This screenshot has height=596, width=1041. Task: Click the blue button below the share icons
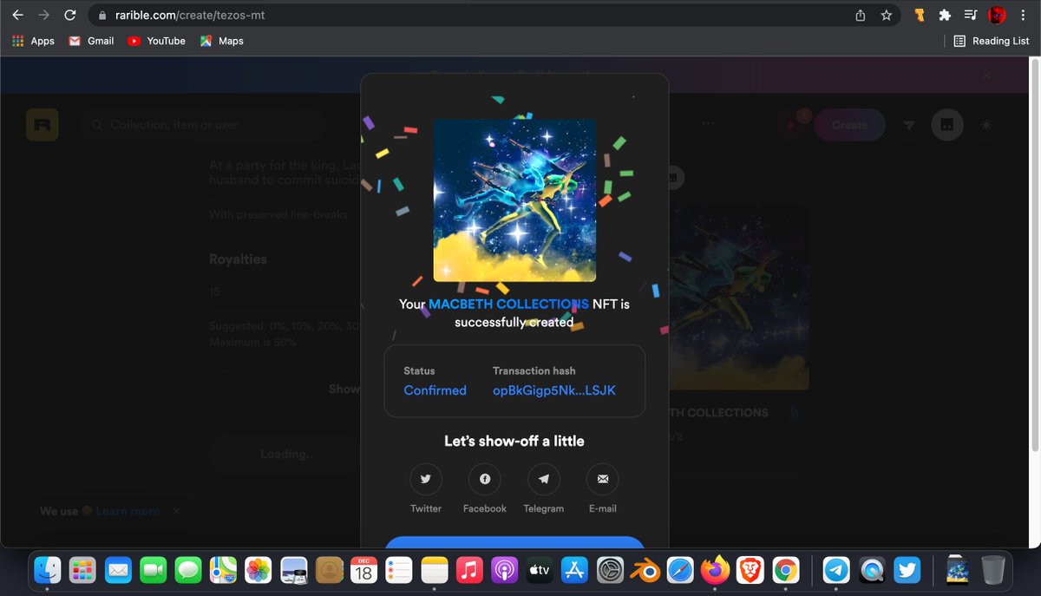(x=514, y=542)
